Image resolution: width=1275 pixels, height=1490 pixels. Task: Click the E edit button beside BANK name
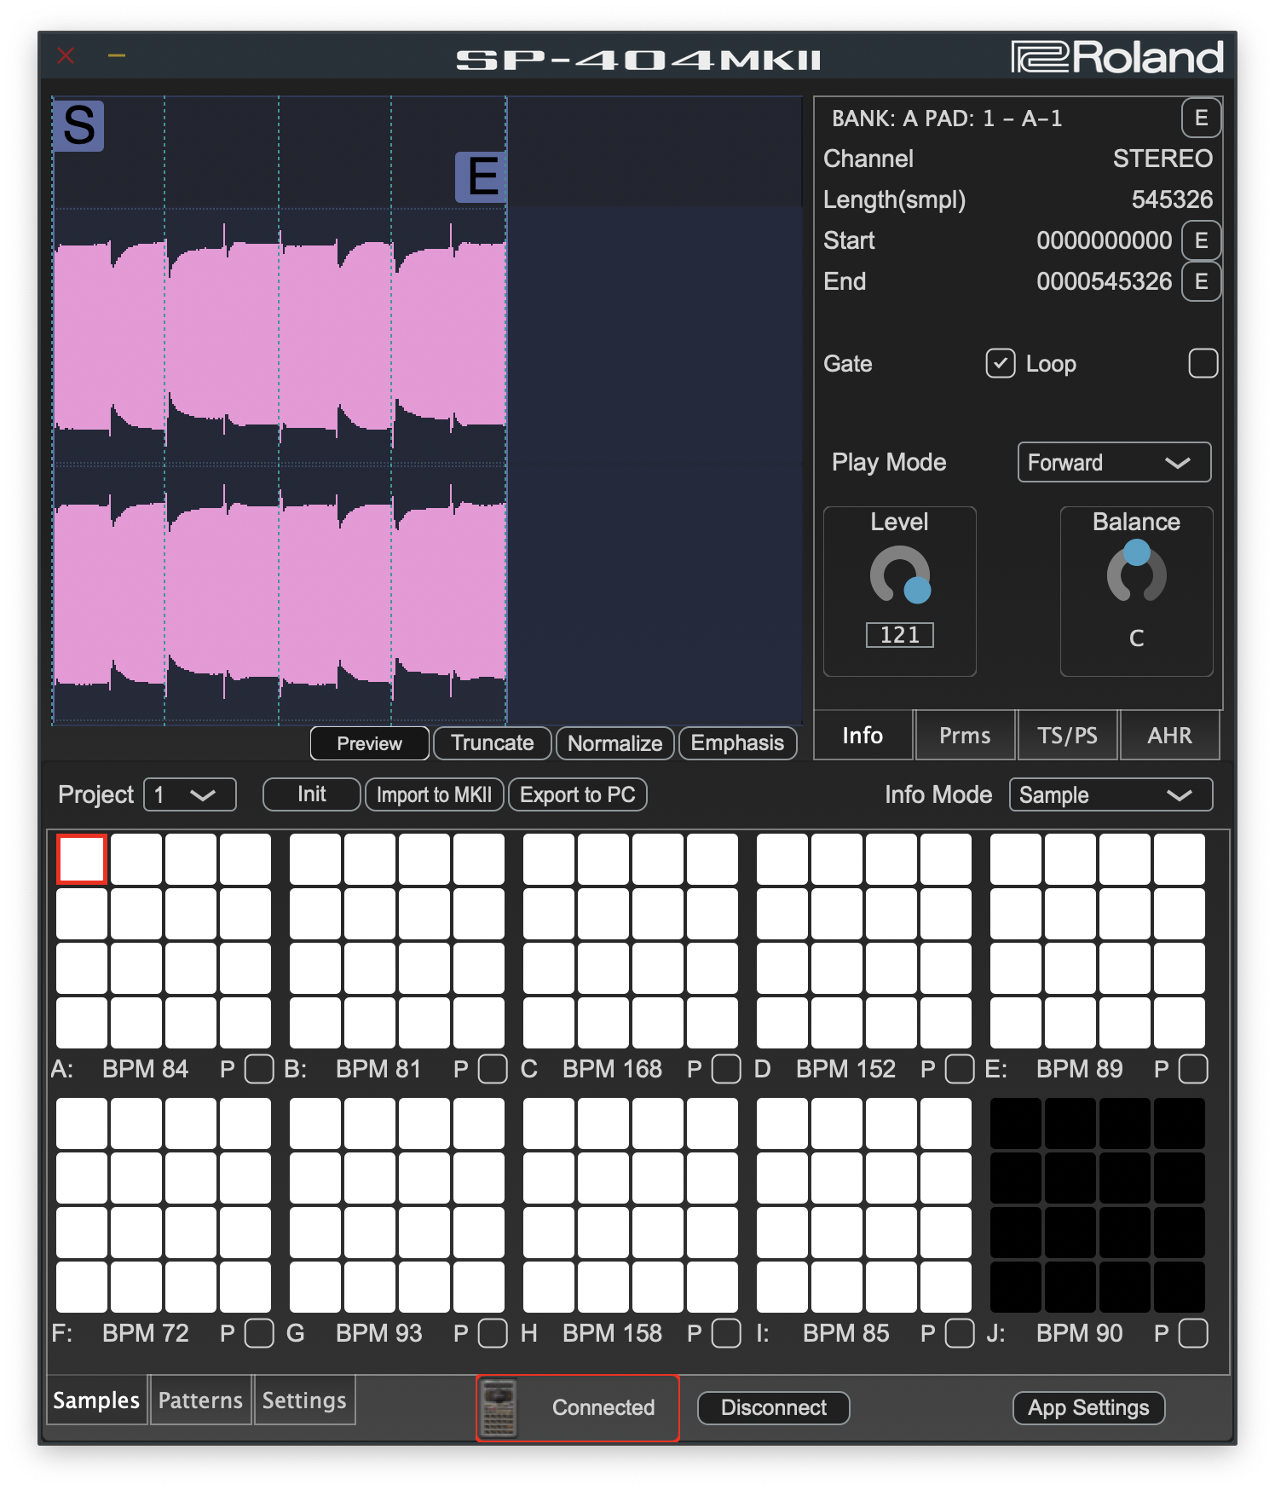[1201, 118]
